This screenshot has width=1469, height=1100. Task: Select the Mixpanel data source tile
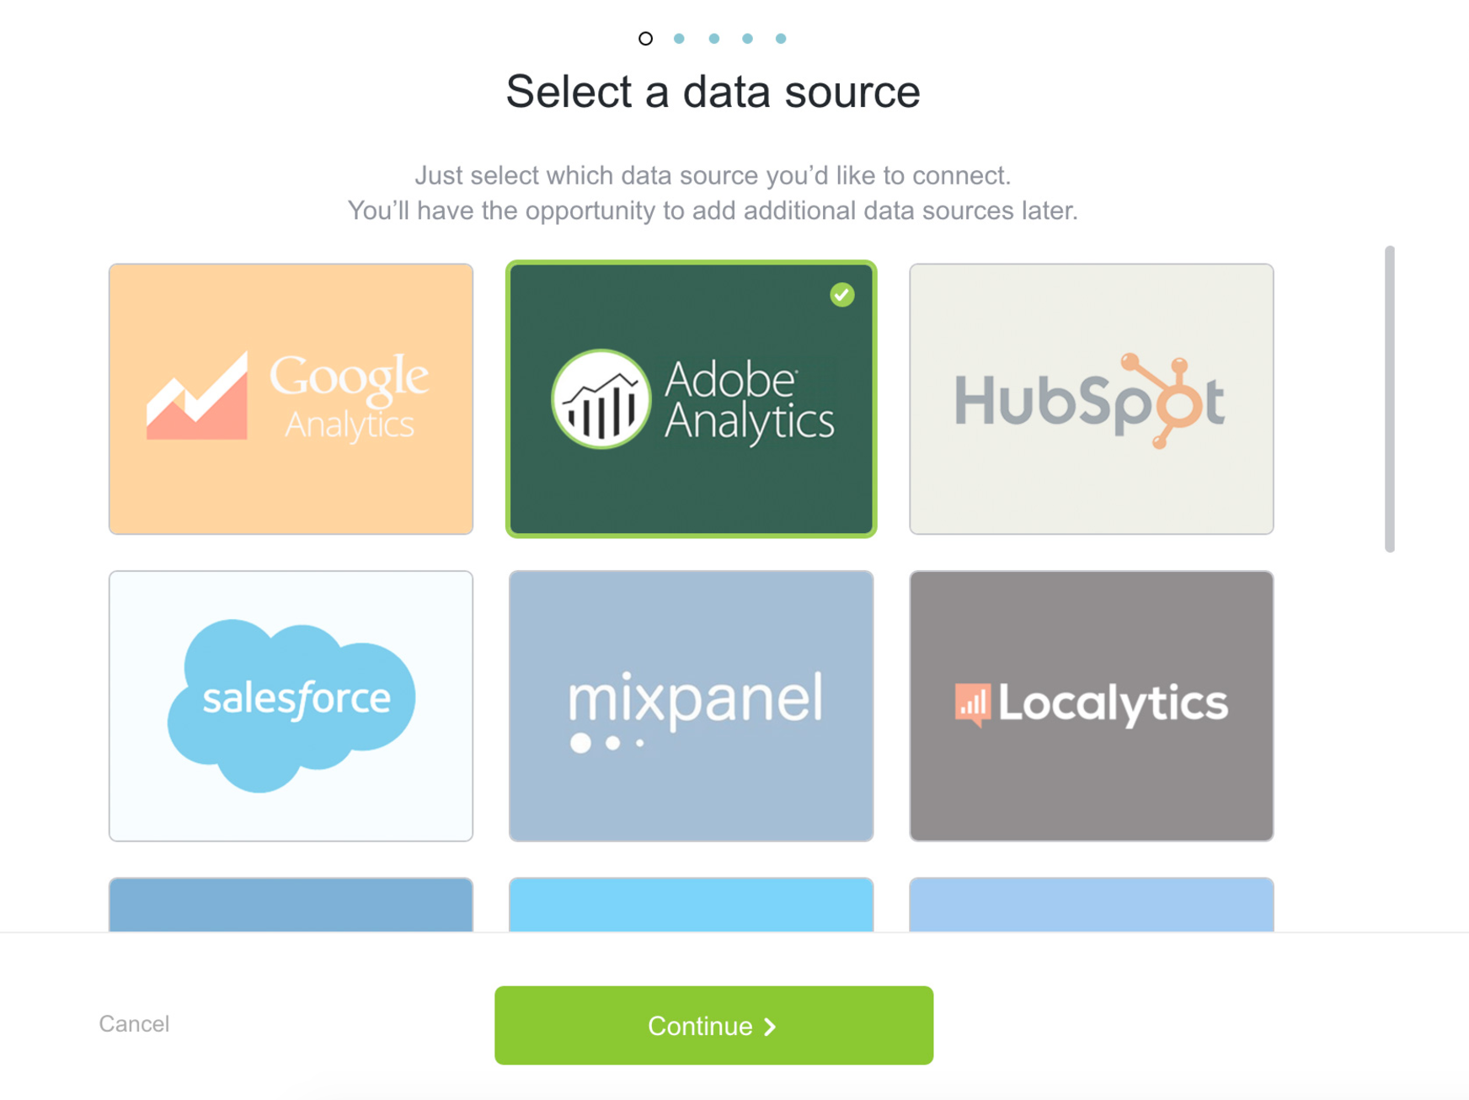pyautogui.click(x=691, y=705)
